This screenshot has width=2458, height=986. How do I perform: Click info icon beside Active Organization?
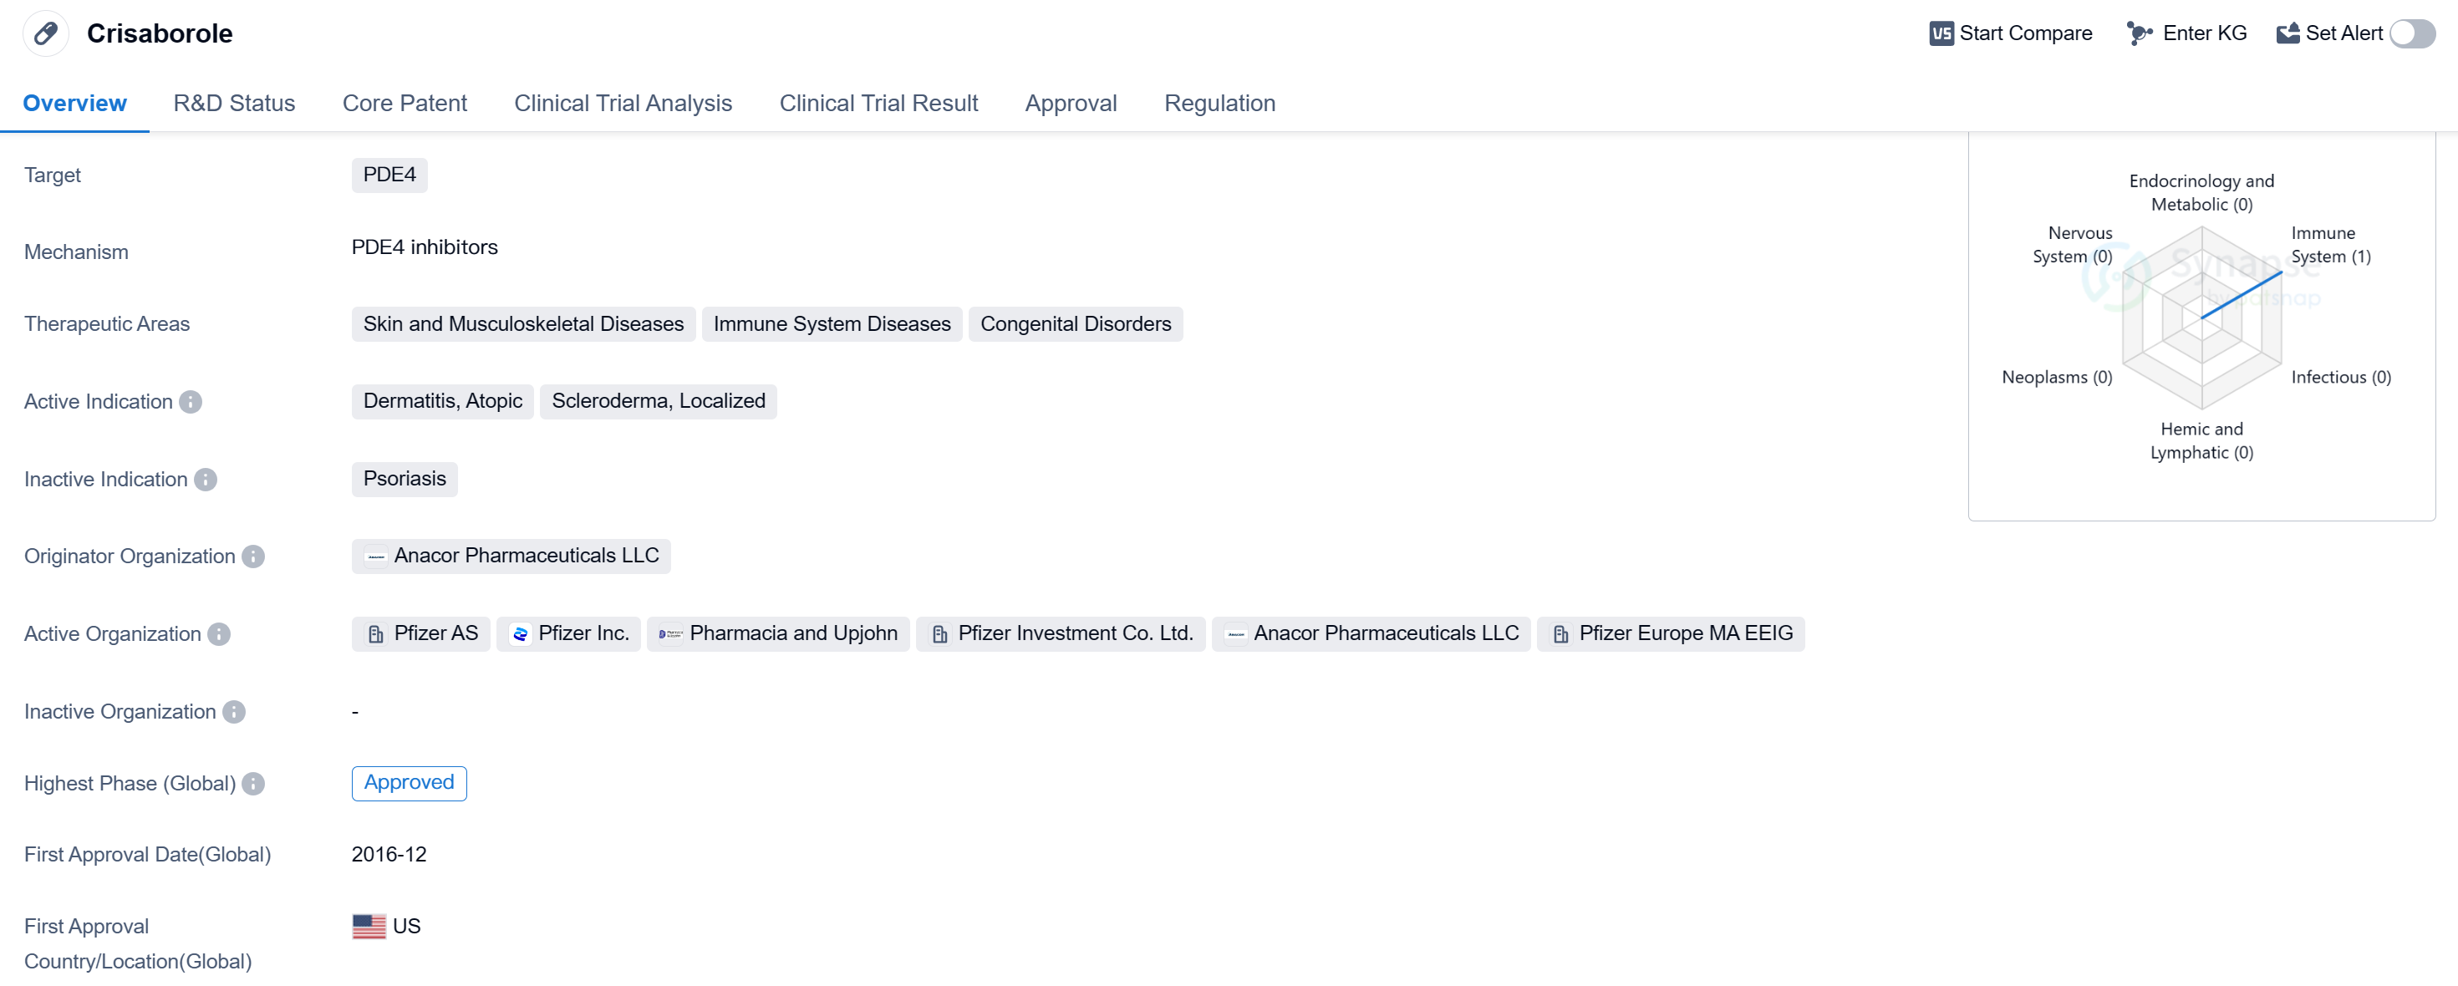(220, 634)
